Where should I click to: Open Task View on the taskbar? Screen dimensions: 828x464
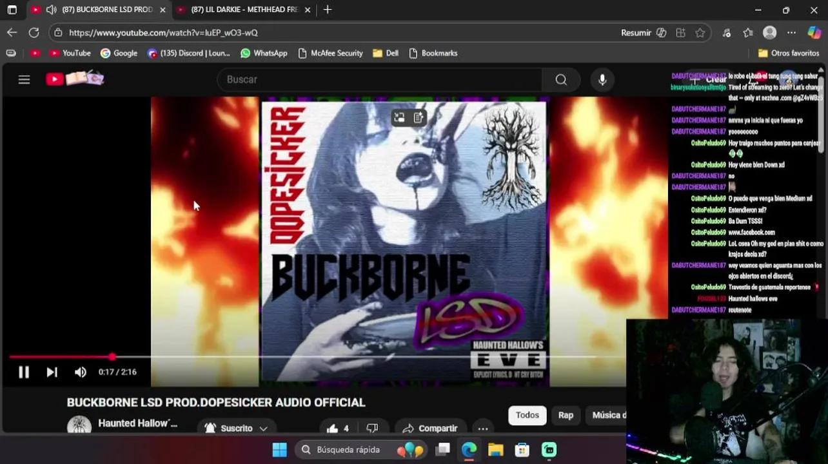(442, 450)
